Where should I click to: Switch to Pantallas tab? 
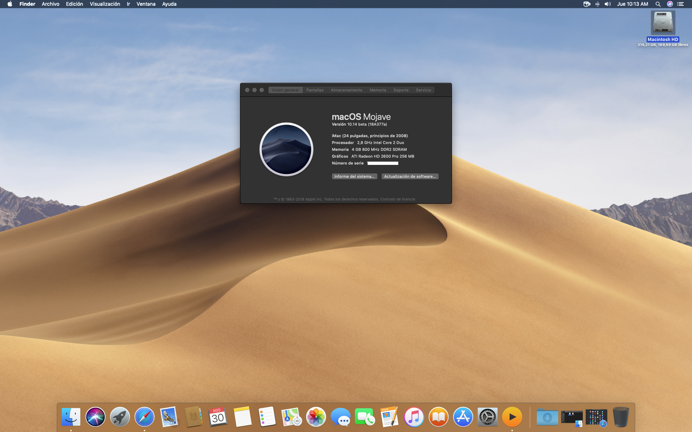(315, 90)
